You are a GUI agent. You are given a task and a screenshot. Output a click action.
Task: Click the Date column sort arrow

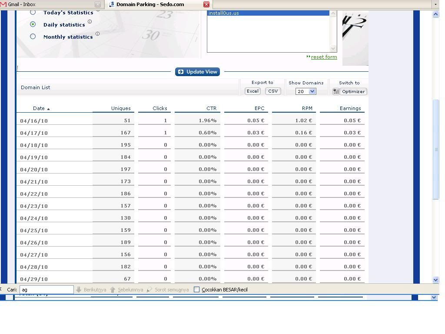[x=48, y=109]
